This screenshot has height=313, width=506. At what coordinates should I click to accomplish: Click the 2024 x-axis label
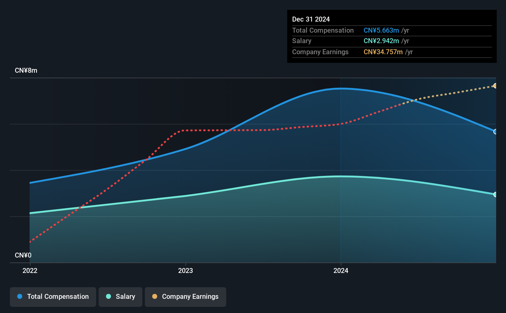pyautogui.click(x=341, y=270)
